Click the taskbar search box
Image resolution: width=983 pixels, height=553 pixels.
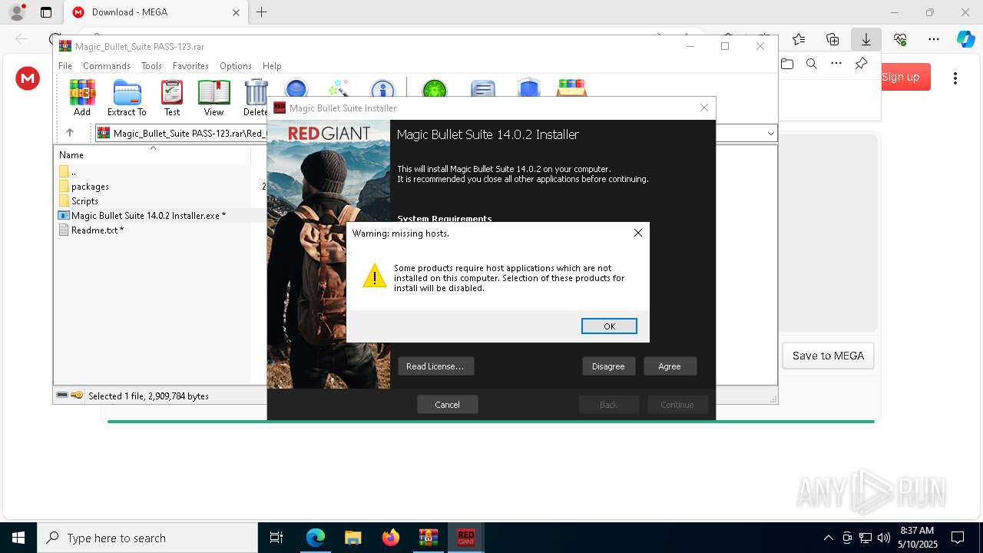(147, 538)
